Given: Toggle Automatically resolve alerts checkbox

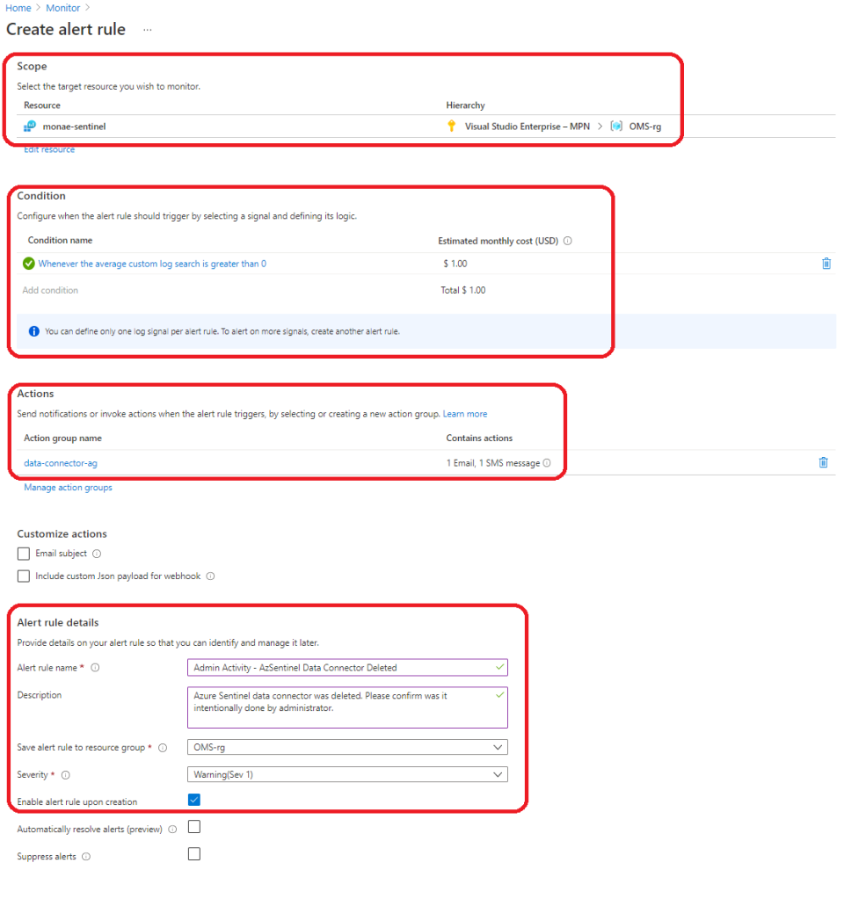Looking at the screenshot, I should click(x=194, y=827).
